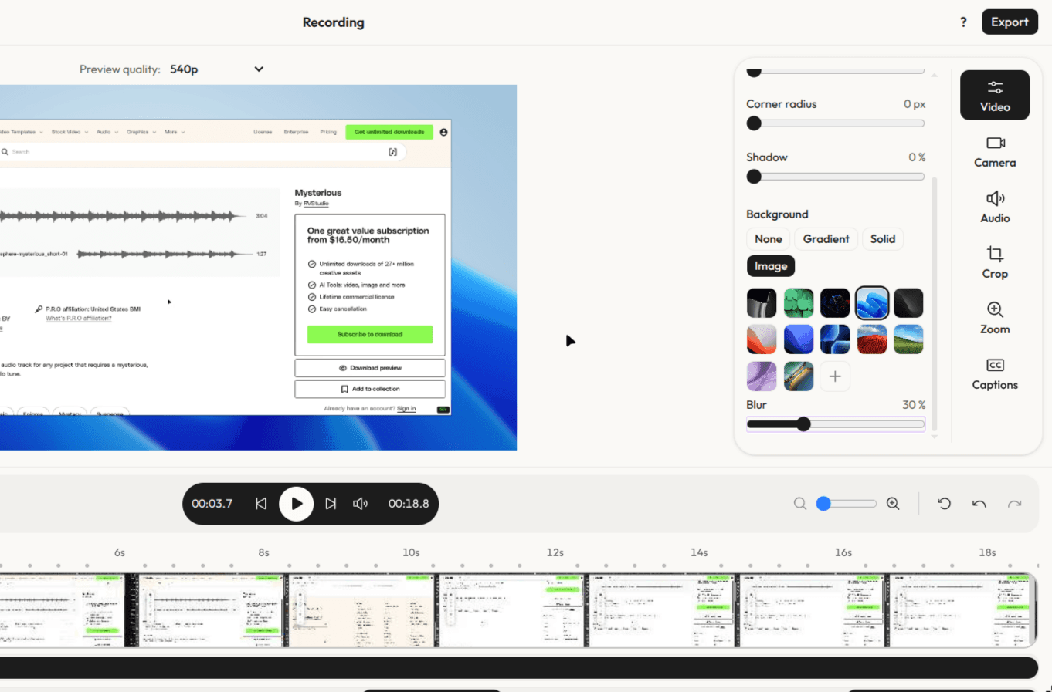
Task: Open the Camera settings tab
Action: point(995,152)
